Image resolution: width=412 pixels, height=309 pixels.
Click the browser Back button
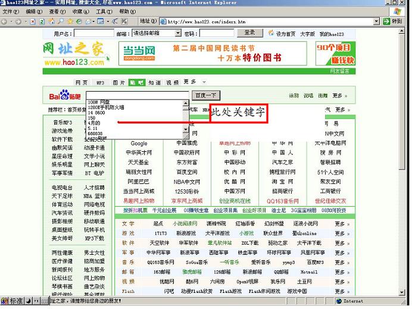click(6, 21)
